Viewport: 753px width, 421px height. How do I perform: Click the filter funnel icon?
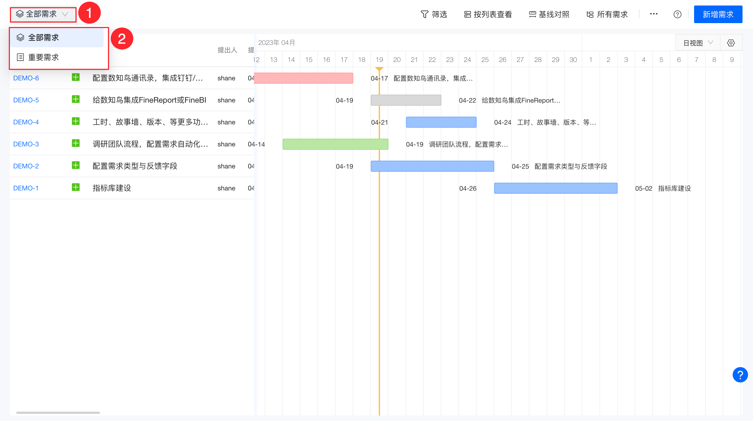(424, 14)
